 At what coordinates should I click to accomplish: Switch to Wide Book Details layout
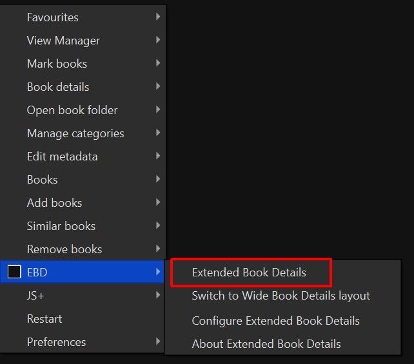281,296
